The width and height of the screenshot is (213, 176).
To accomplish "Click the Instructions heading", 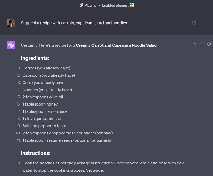I will 36,153.
